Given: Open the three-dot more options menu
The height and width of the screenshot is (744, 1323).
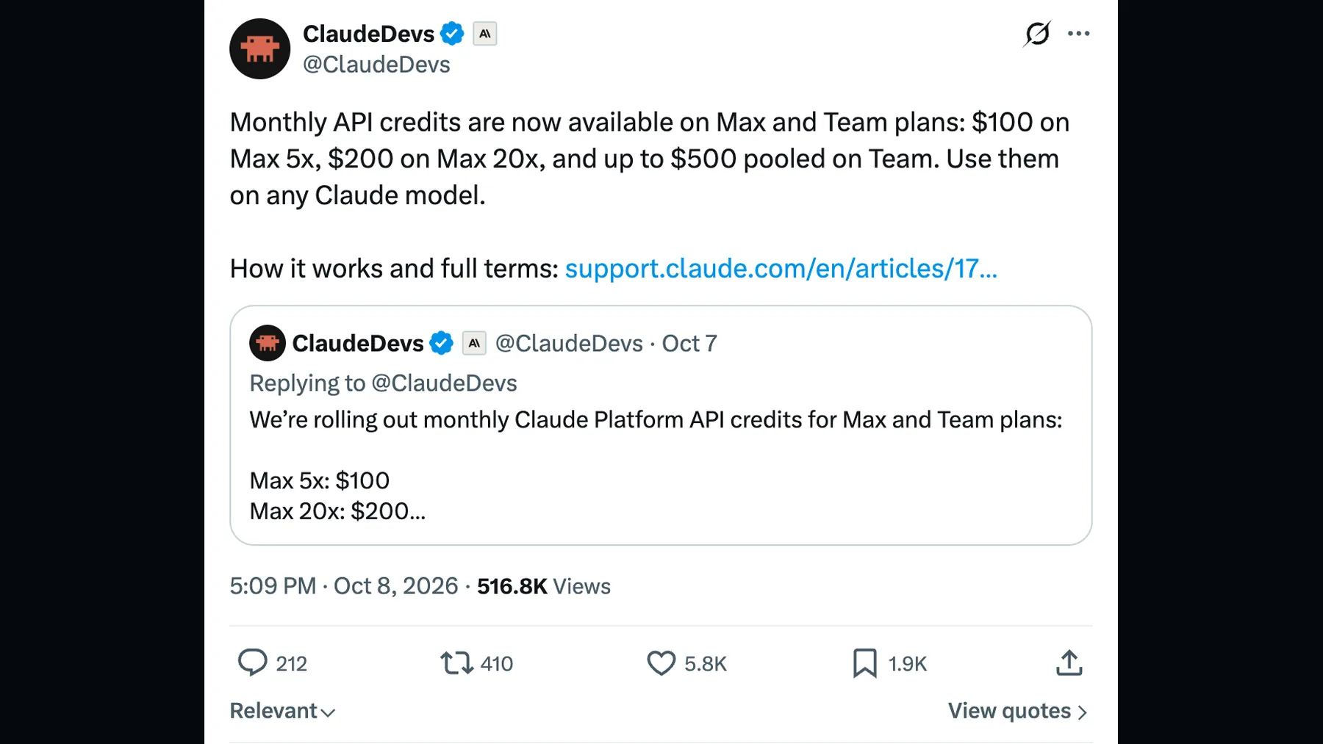Looking at the screenshot, I should tap(1078, 34).
